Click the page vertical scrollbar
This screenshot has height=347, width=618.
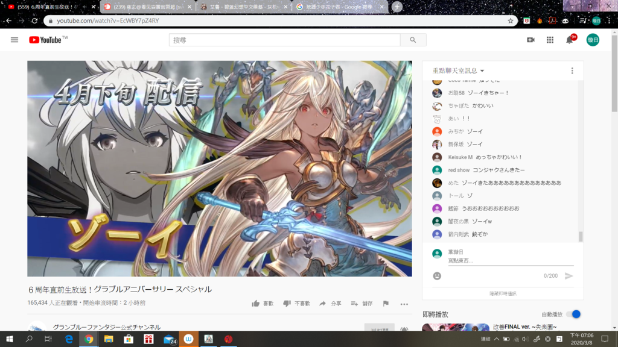[x=614, y=73]
